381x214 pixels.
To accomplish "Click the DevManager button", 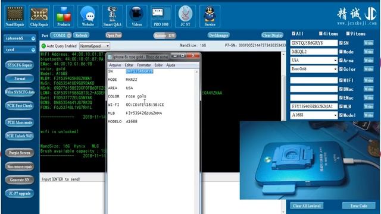I will click(x=218, y=36).
